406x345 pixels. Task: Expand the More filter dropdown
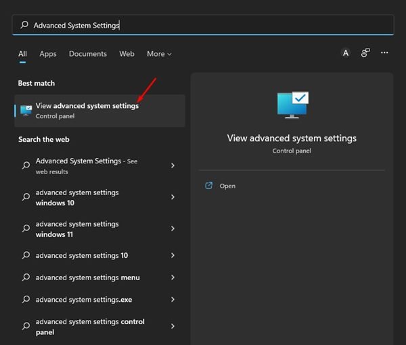(159, 54)
